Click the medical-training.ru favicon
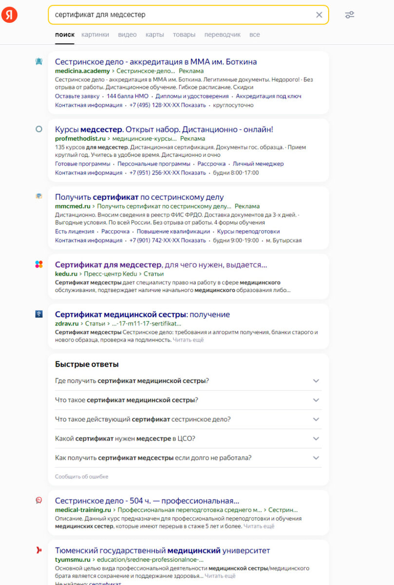Screen dimensions: 394x585 pyautogui.click(x=39, y=500)
